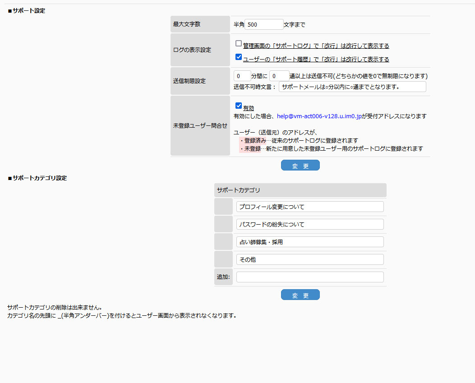Click the 未登録ユーザー問合せ row label cell

pos(200,126)
